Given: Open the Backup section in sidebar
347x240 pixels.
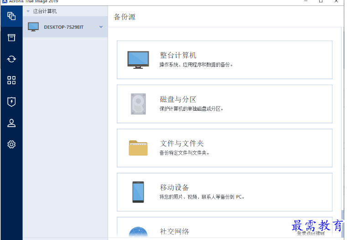Looking at the screenshot, I should (x=11, y=16).
